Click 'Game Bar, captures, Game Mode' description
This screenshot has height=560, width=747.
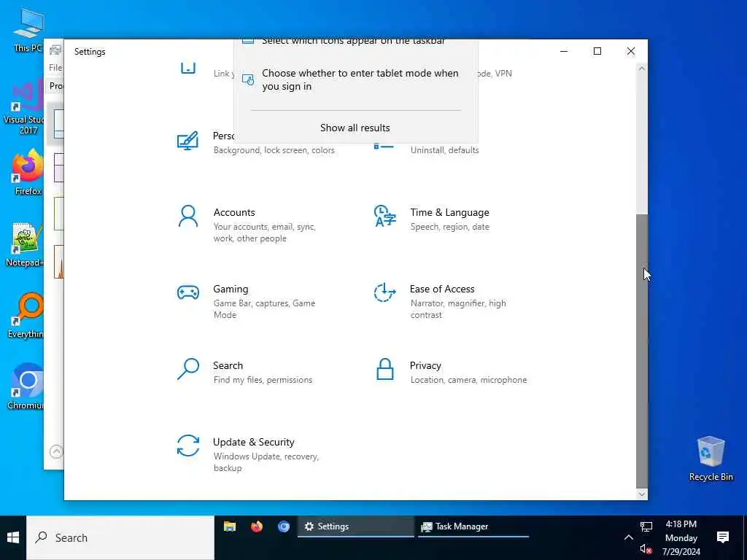(x=264, y=309)
